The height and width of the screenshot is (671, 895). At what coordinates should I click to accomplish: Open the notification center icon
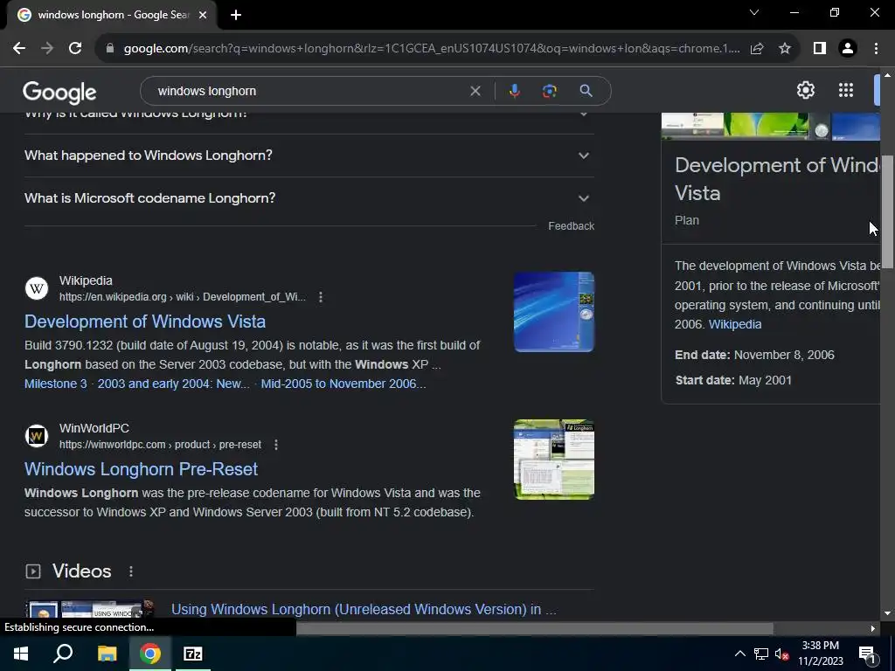pos(868,654)
